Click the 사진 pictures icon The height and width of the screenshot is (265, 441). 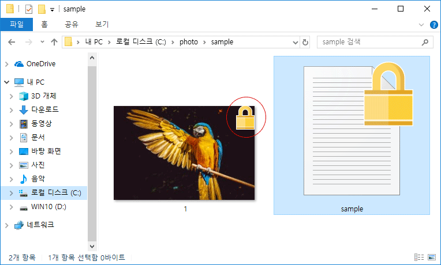tap(24, 165)
